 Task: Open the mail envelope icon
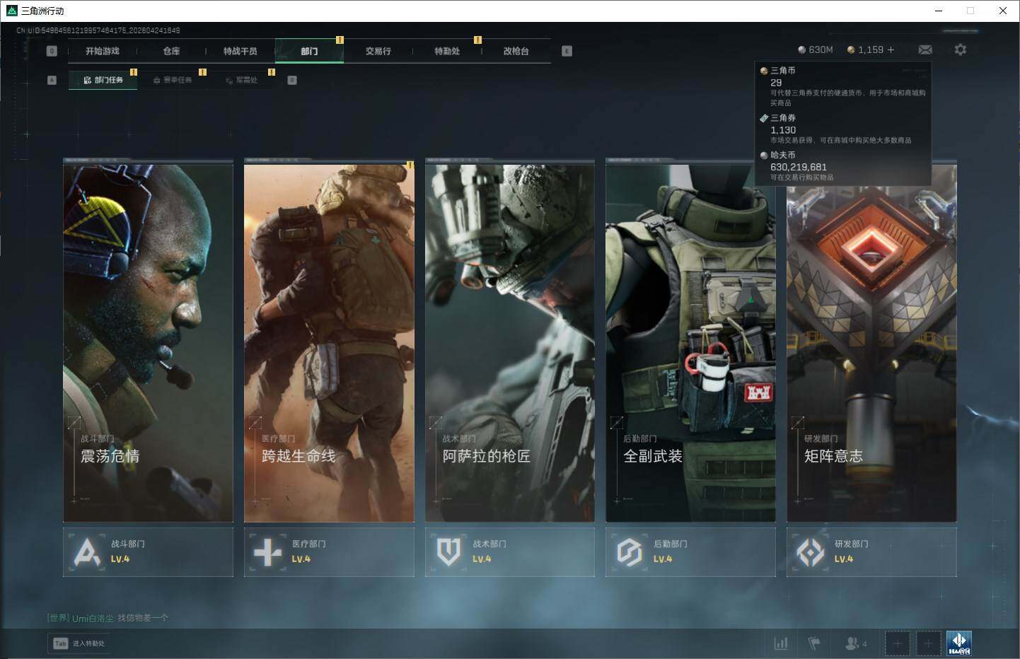[x=925, y=50]
